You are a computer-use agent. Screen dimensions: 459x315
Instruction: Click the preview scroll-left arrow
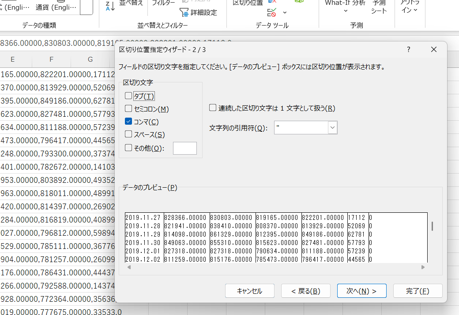coord(129,267)
